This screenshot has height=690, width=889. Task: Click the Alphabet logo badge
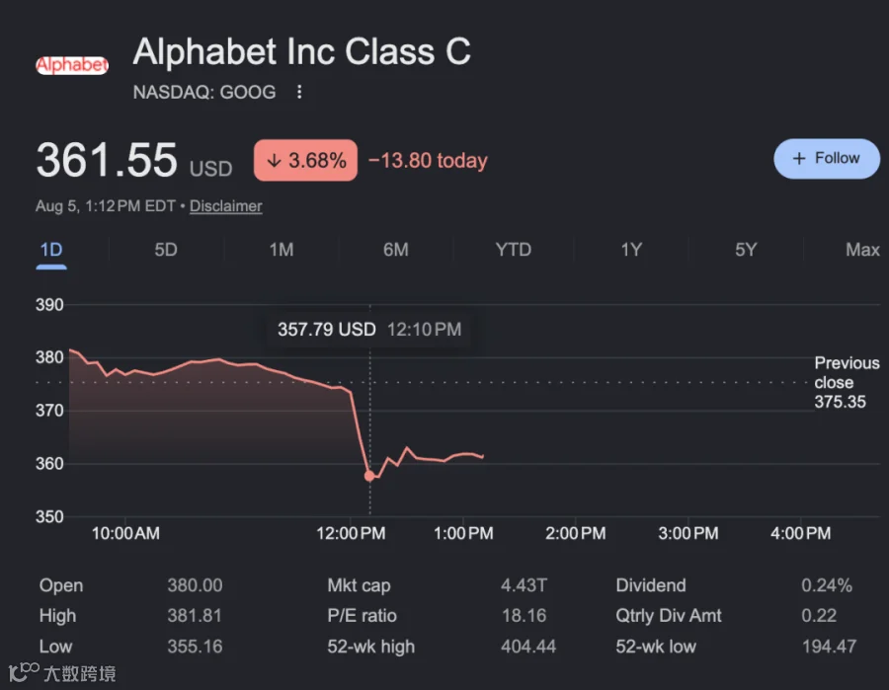72,65
